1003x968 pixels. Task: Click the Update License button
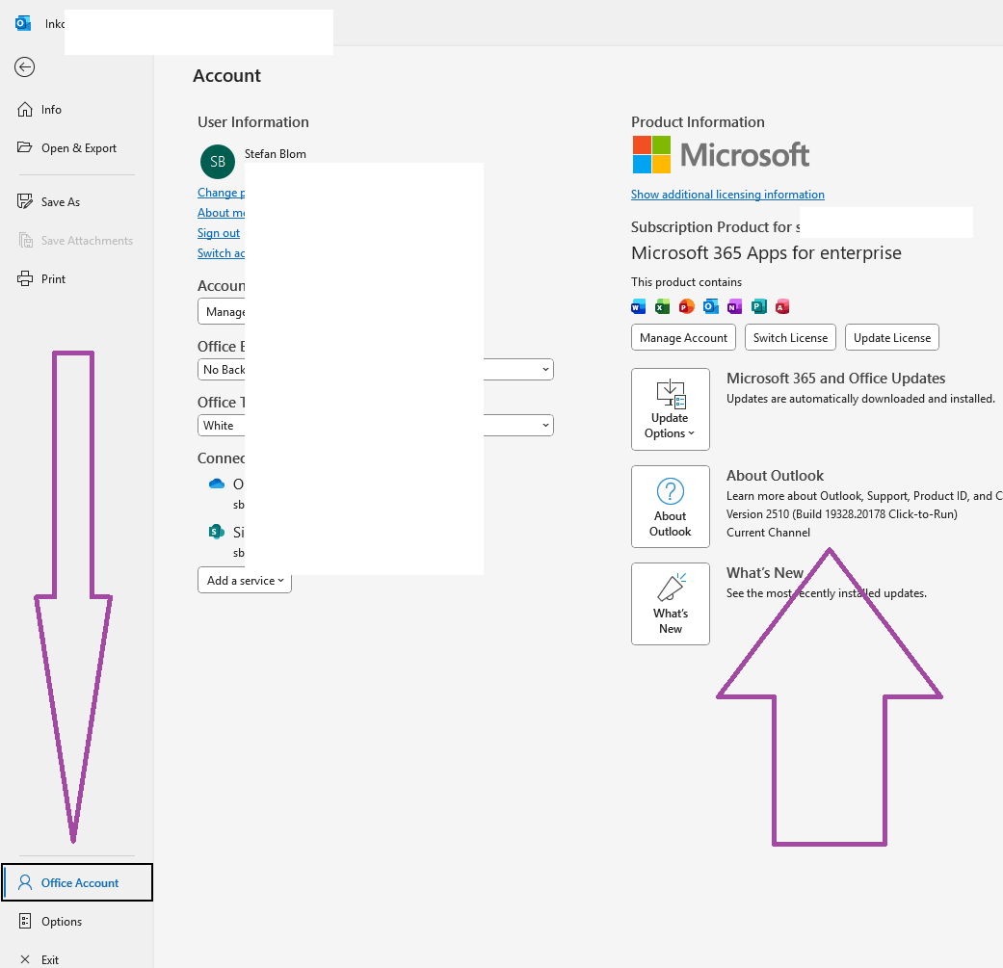[891, 337]
